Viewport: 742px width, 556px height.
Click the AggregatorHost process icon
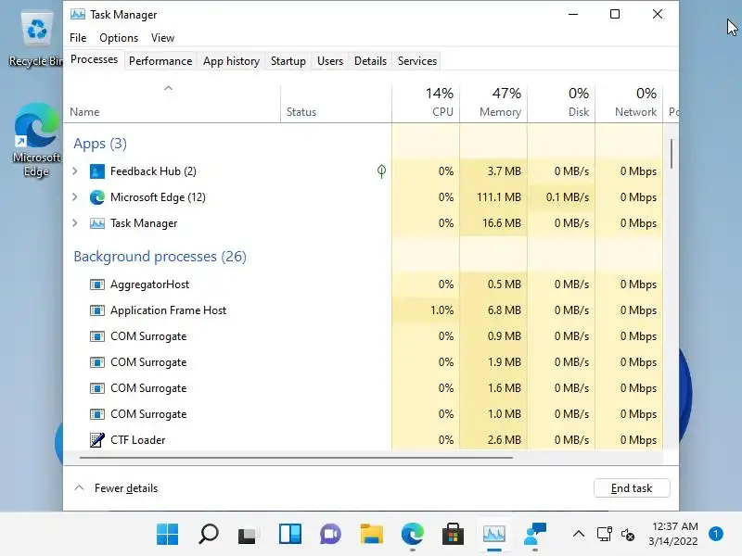tap(97, 284)
